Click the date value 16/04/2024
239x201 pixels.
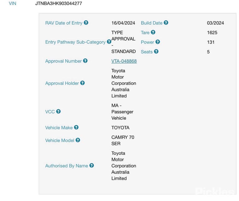click(123, 23)
